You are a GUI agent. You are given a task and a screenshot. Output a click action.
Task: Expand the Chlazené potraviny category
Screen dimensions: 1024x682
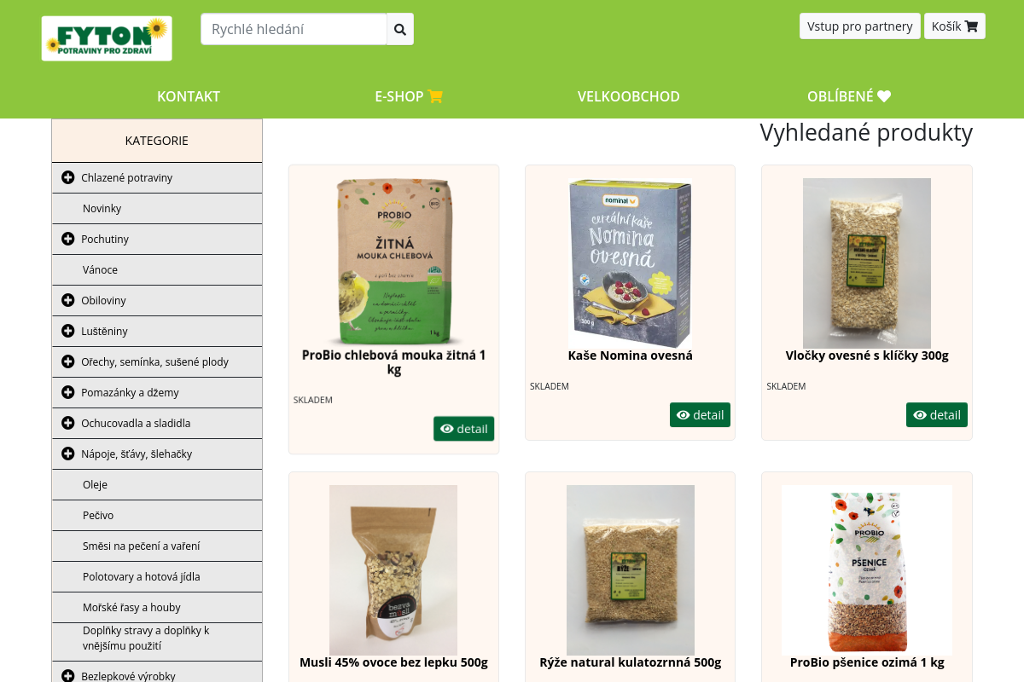(x=68, y=177)
